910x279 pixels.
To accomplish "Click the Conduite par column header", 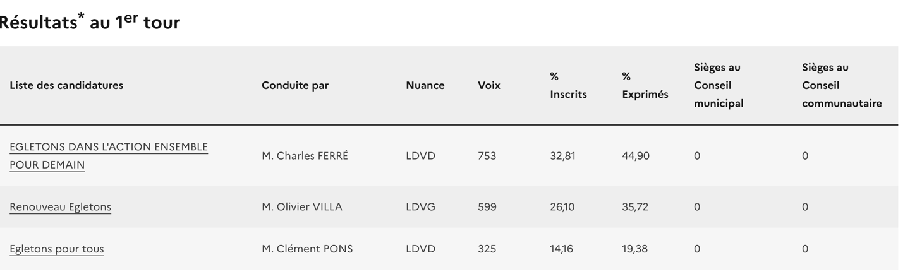I will (295, 85).
